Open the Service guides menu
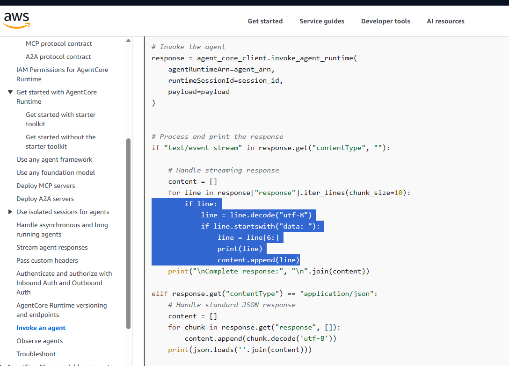Image resolution: width=509 pixels, height=366 pixels. tap(322, 21)
